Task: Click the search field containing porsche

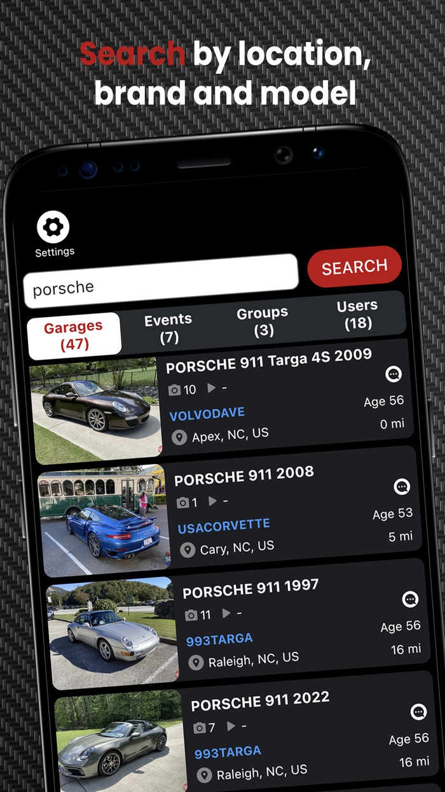Action: click(161, 281)
